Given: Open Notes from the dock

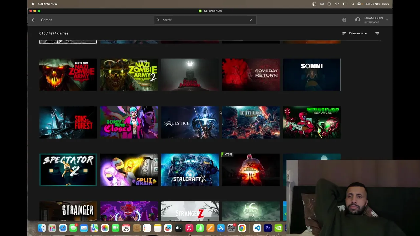Looking at the screenshot, I should [x=157, y=228].
